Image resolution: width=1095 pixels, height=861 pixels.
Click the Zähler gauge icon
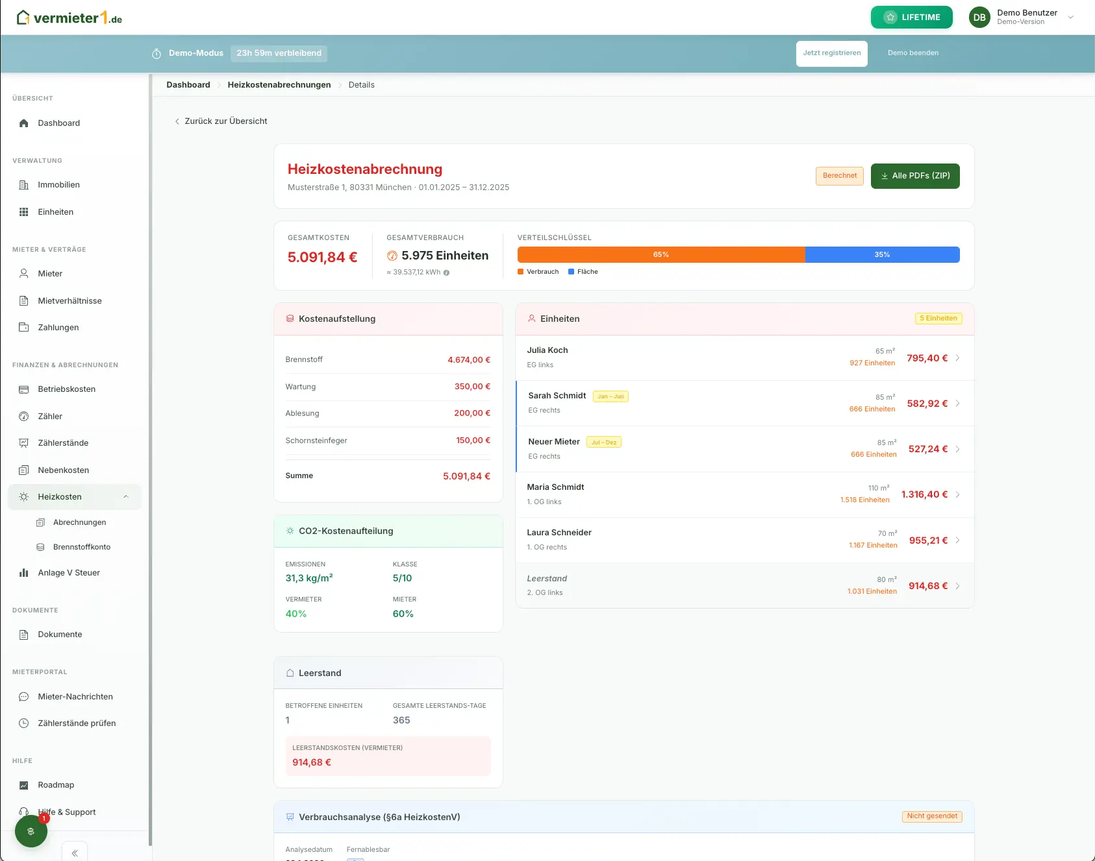point(24,417)
